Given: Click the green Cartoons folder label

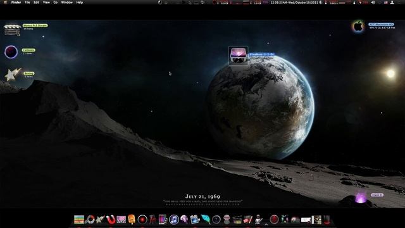Looking at the screenshot, I should 28,50.
